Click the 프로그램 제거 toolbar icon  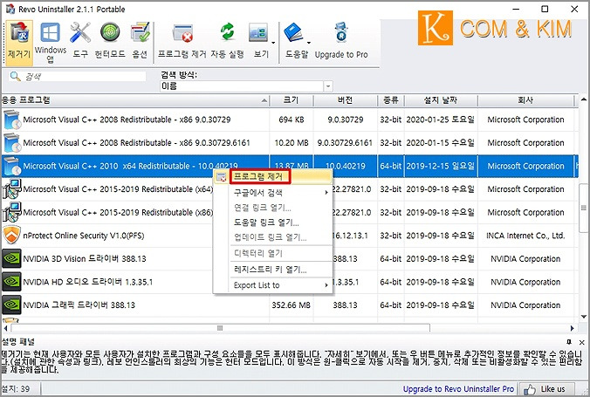[x=182, y=41]
